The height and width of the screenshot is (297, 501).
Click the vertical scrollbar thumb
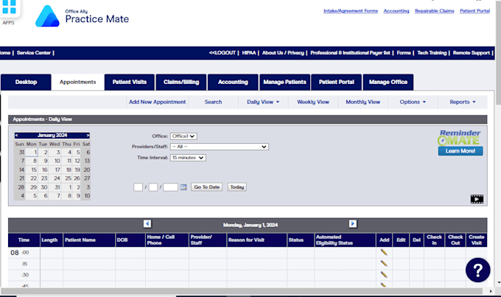[498, 52]
